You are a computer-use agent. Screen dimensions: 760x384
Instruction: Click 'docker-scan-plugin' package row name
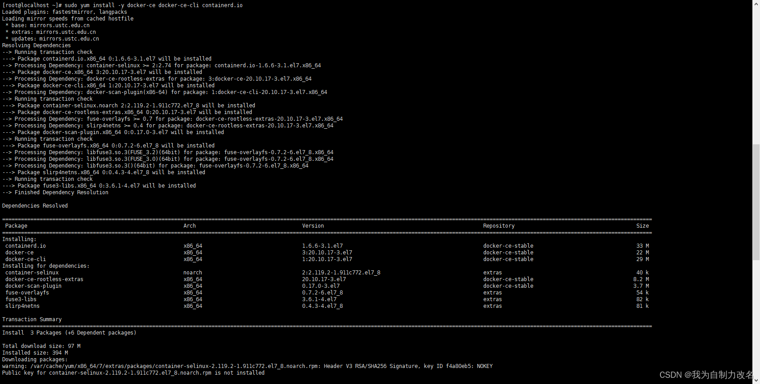[33, 286]
